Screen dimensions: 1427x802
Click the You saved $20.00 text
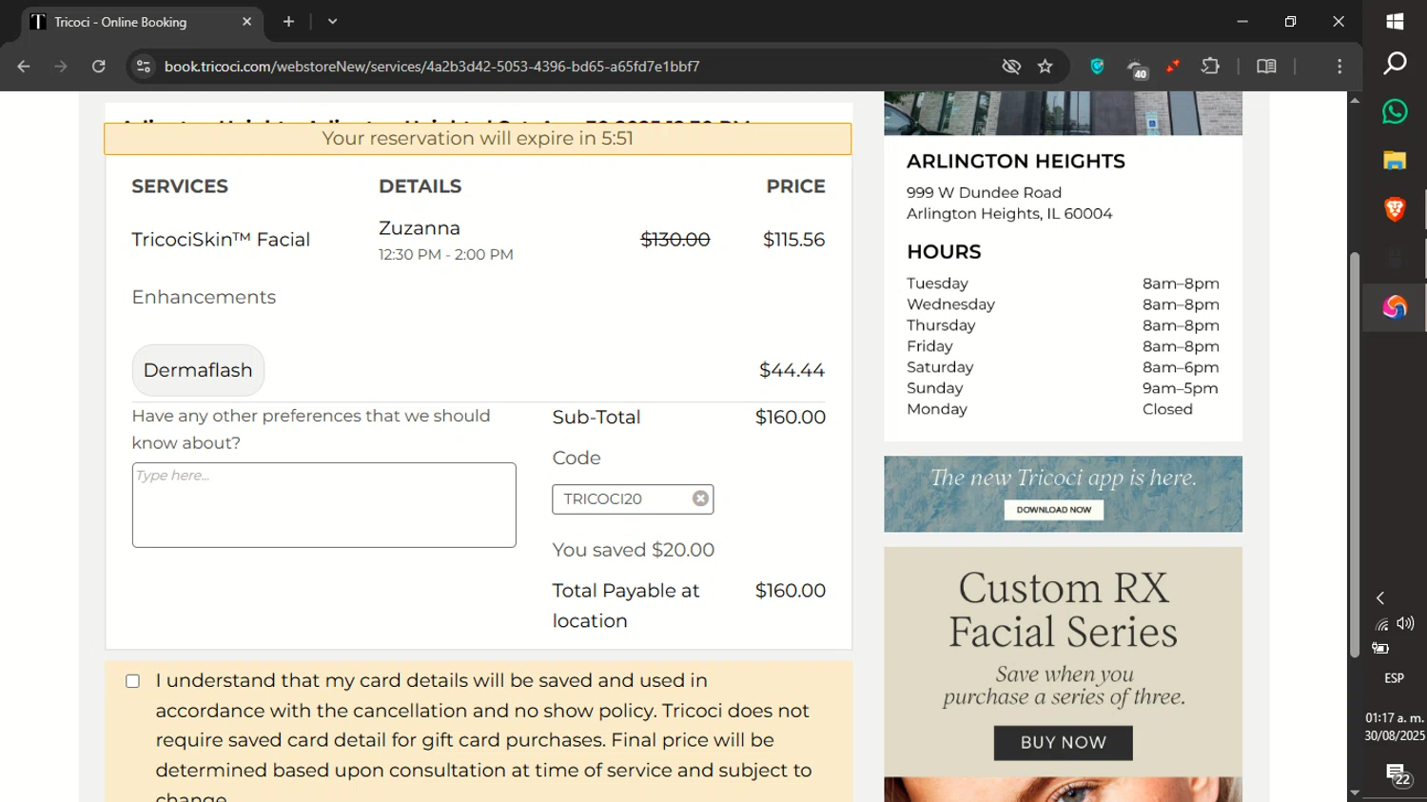click(x=634, y=550)
